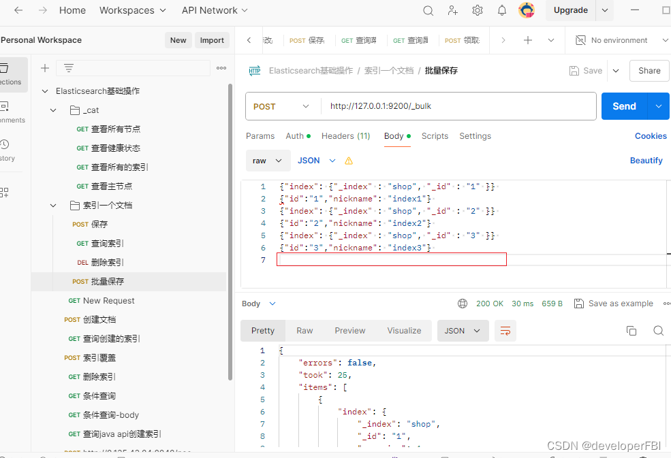Image resolution: width=671 pixels, height=458 pixels.
Task: Open notifications bell
Action: pyautogui.click(x=502, y=10)
